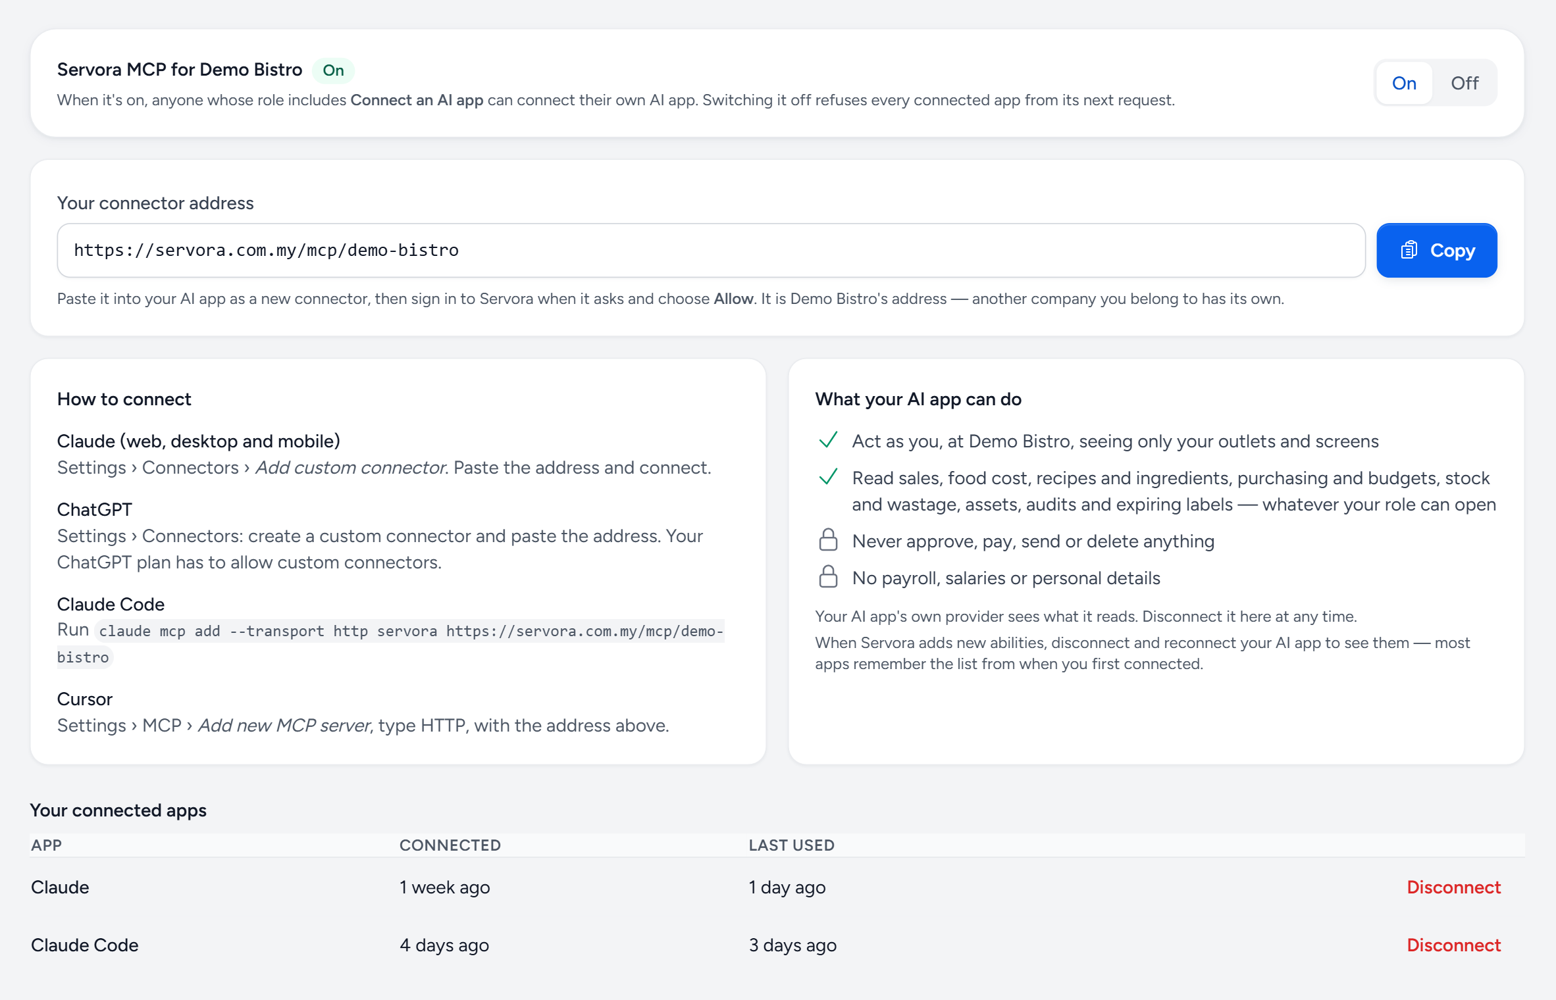Disconnect the Claude app

pyautogui.click(x=1453, y=887)
